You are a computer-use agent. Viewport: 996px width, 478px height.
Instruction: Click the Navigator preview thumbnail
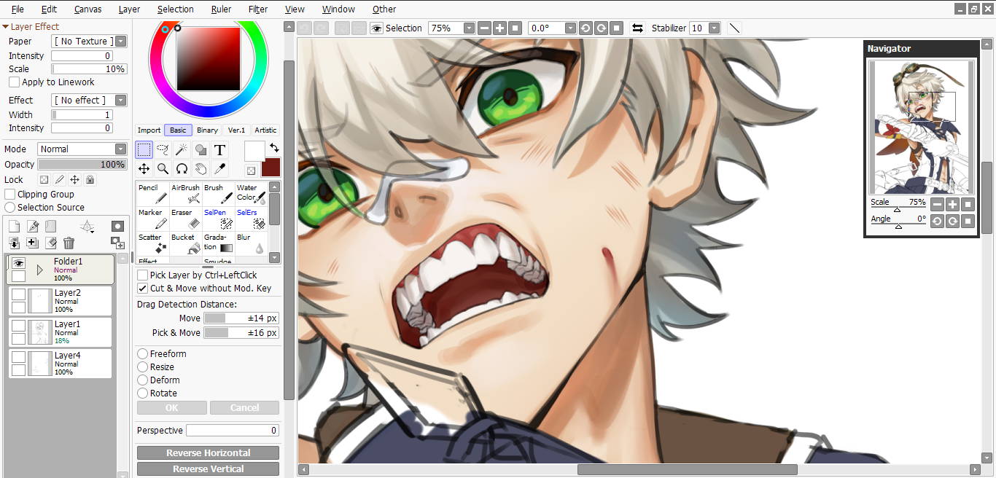921,128
